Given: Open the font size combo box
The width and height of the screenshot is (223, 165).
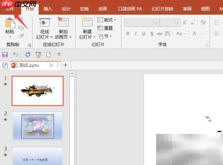Looking at the screenshot, I should pos(170,23).
